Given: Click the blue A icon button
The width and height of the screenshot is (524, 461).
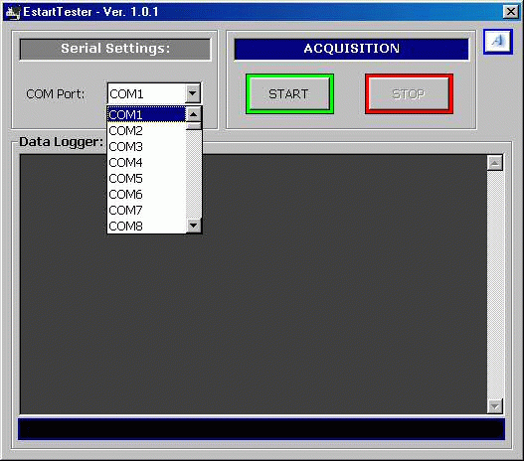Looking at the screenshot, I should [498, 42].
